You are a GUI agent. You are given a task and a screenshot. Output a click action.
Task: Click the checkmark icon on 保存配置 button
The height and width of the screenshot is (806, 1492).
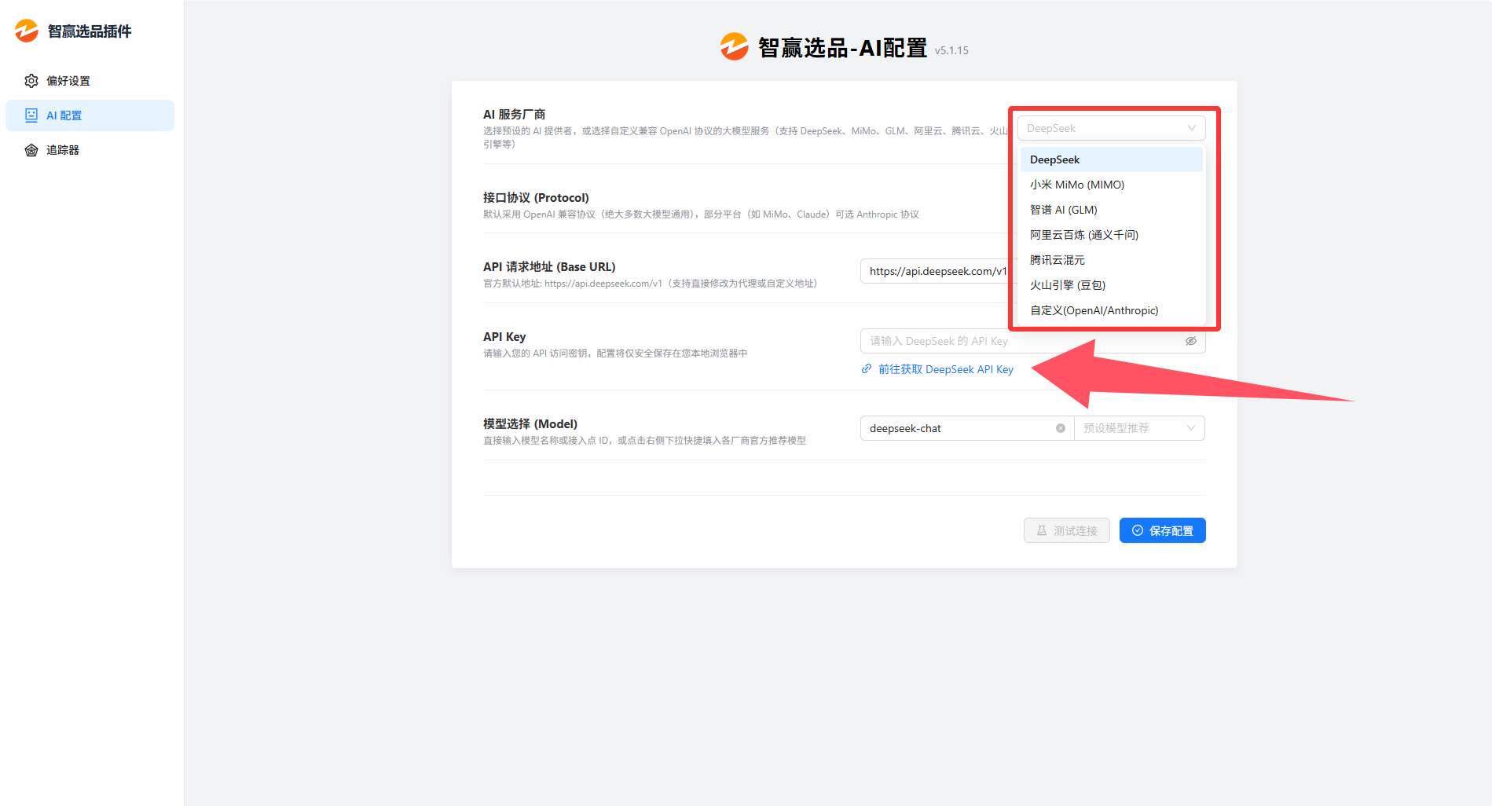click(1138, 531)
